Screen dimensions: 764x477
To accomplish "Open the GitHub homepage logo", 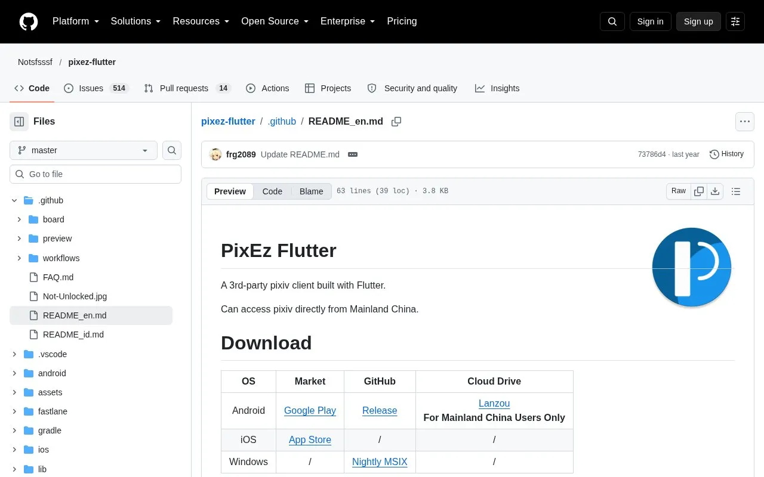I will pyautogui.click(x=29, y=21).
